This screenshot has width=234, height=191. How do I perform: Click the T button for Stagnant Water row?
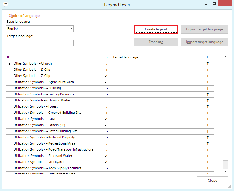coord(207,156)
